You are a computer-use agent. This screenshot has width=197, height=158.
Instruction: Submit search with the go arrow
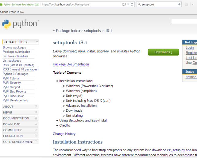[179, 4]
